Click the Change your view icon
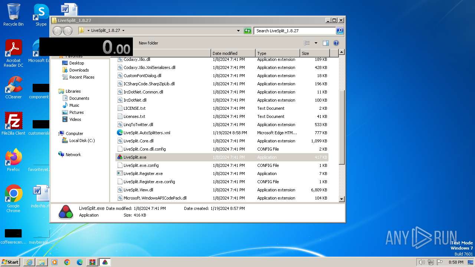The image size is (475, 267). [307, 43]
